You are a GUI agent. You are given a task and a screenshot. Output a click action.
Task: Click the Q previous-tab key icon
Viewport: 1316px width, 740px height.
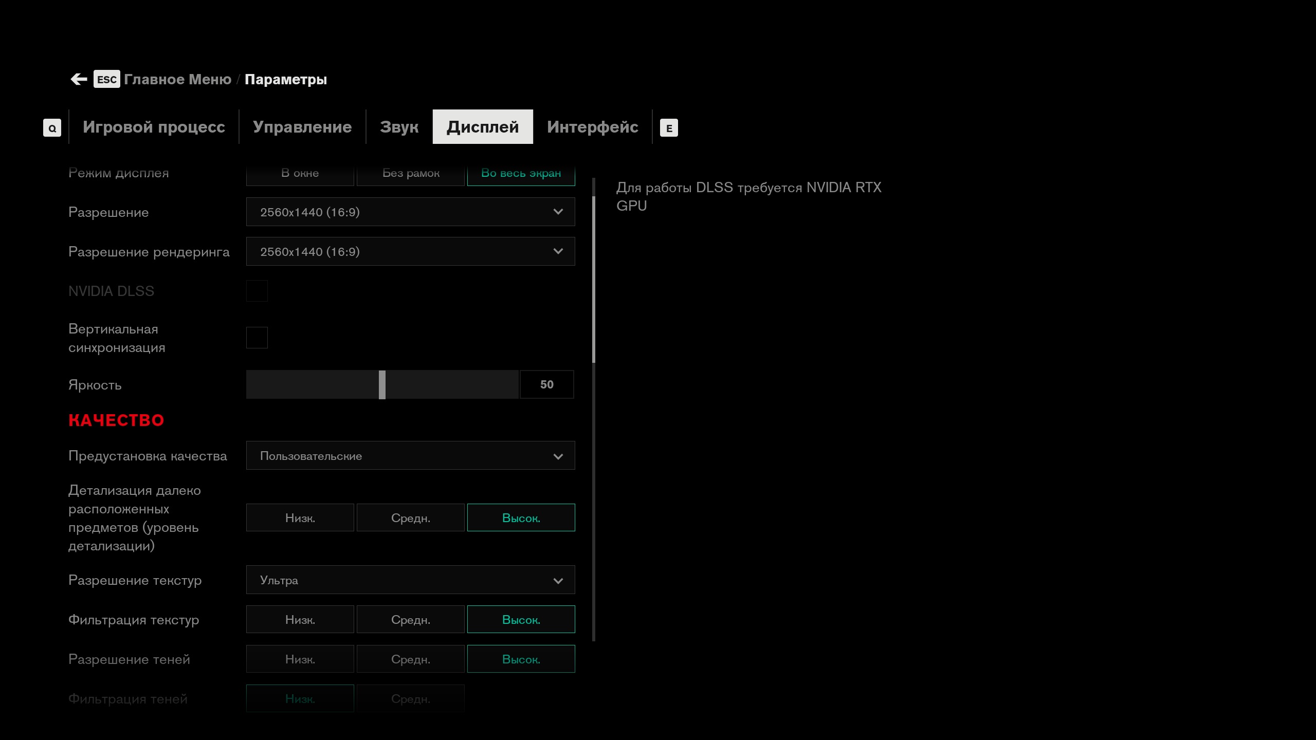(x=52, y=128)
